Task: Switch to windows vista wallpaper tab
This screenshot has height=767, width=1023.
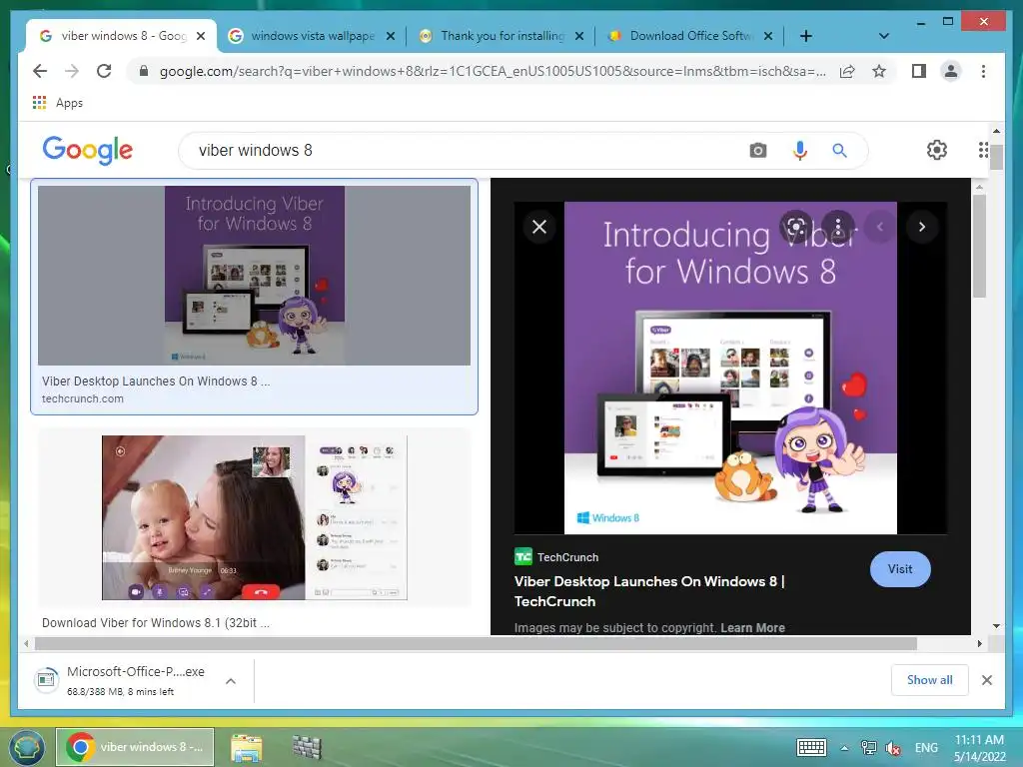Action: click(312, 36)
